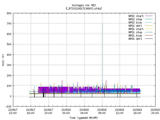This screenshot has width=160, height=120.
Task: Select the NPD2 start legend label
Action: tap(136, 16)
